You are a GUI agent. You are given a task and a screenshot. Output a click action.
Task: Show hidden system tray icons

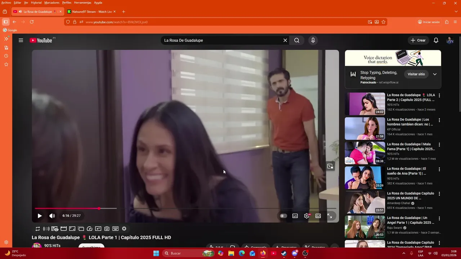(404, 253)
